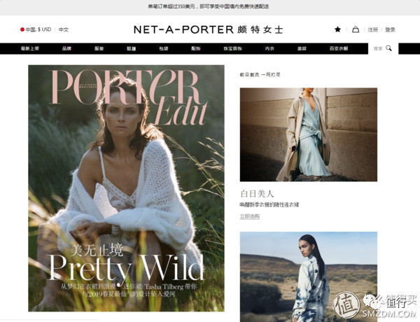420x322 pixels.
Task: Open the wishlist star icon
Action: [338, 29]
